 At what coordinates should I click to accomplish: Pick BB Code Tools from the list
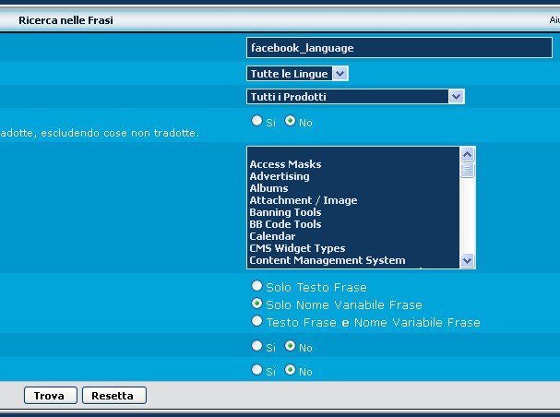pos(285,224)
